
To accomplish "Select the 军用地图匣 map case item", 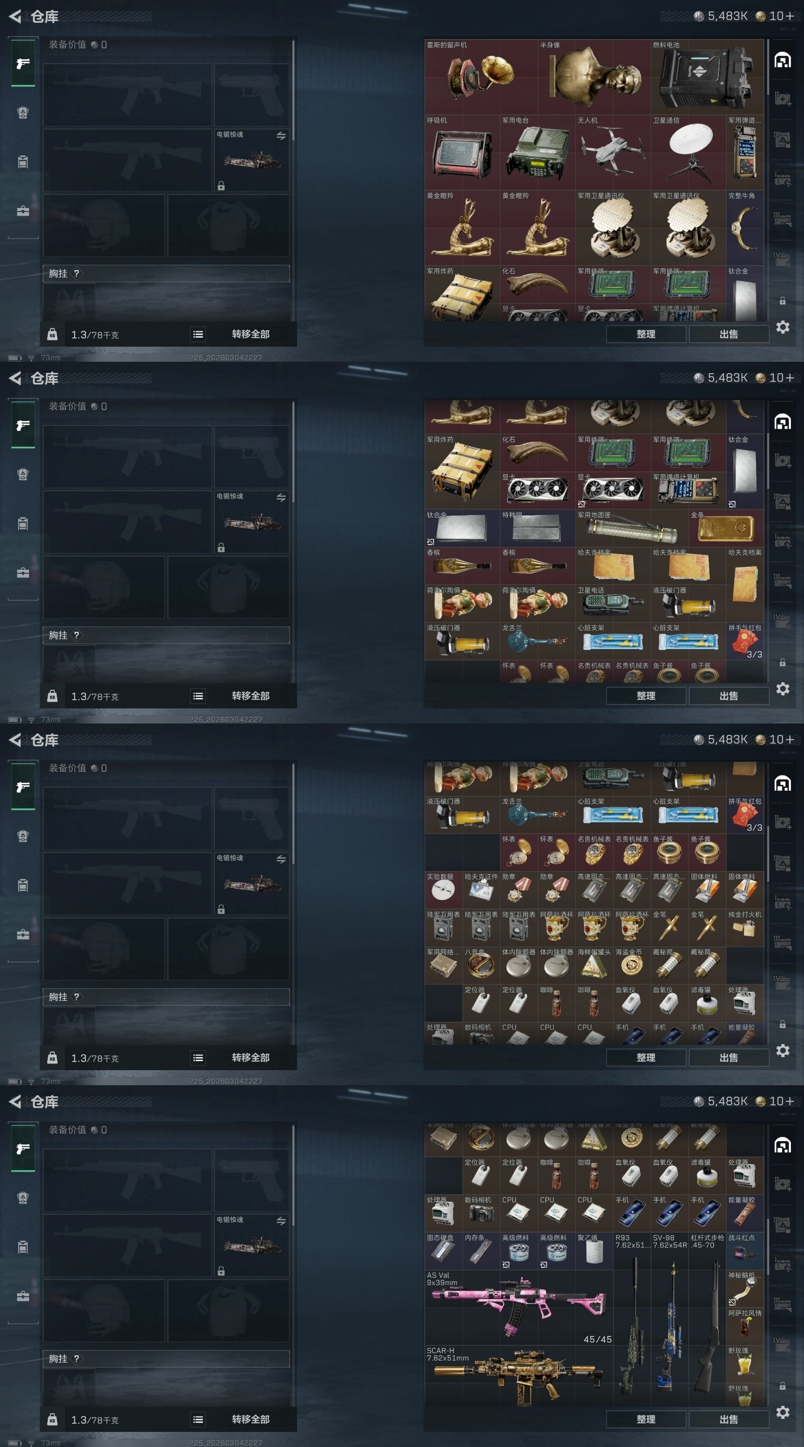I will (x=632, y=528).
